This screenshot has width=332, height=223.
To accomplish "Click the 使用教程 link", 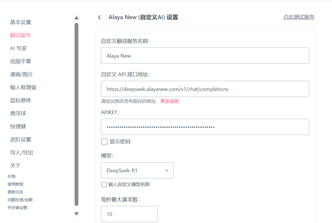I will [x=15, y=184].
